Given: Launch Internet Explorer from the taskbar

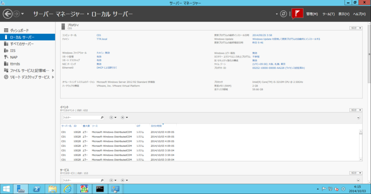Looking at the screenshot, I should (x=68, y=189).
